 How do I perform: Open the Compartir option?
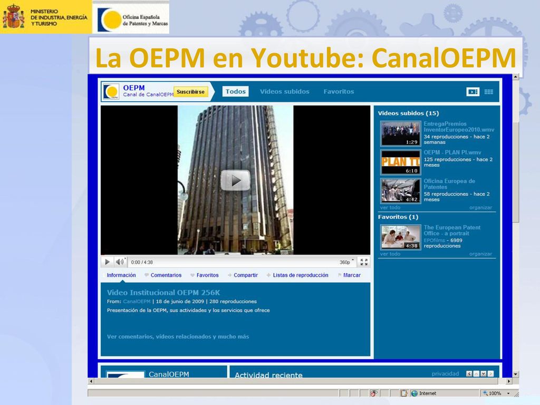point(246,275)
